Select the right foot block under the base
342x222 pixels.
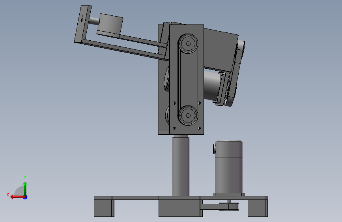(258, 208)
